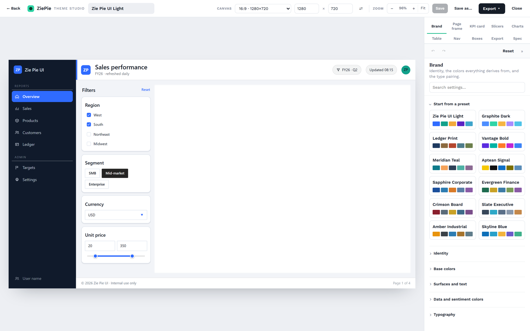
Task: Click the green ZP avatar in header
Action: click(406, 70)
